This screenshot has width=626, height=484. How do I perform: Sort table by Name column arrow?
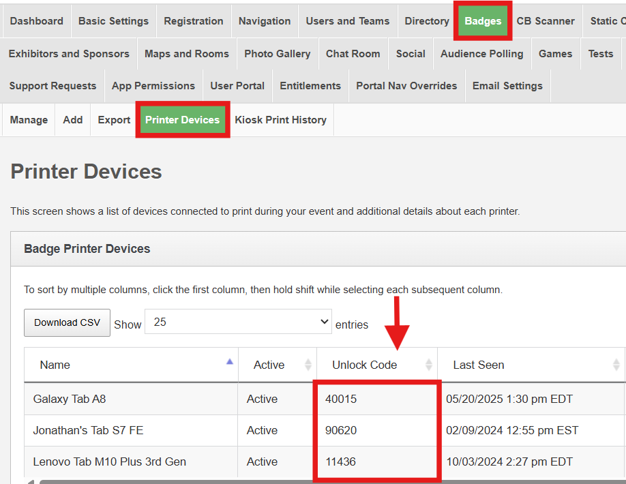tap(230, 363)
